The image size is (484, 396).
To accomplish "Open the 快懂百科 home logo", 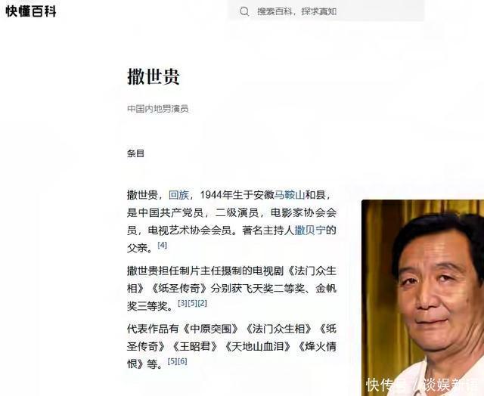I will point(31,11).
